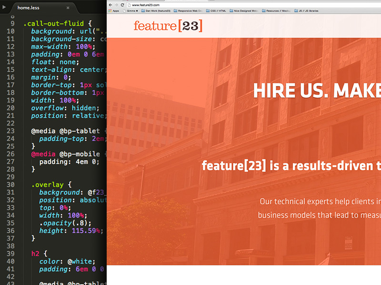Click the float: none line in editor
This screenshot has width=381, height=285.
tap(55, 62)
